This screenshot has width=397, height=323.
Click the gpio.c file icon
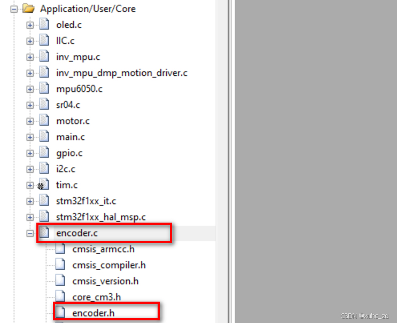44,152
